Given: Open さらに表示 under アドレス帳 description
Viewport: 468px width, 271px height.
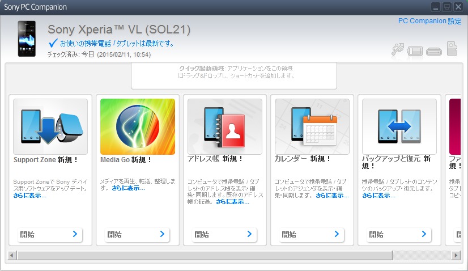Looking at the screenshot, I should point(232,202).
